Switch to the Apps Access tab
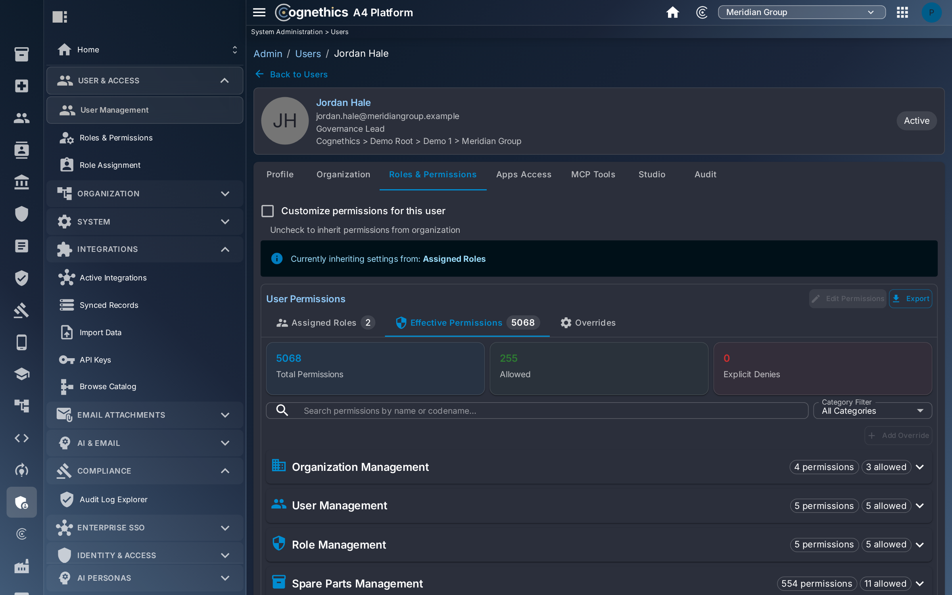 coord(524,175)
